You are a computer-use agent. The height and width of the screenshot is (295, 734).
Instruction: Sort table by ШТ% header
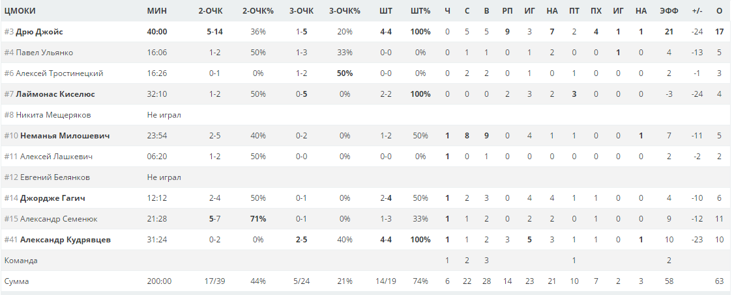pos(420,11)
